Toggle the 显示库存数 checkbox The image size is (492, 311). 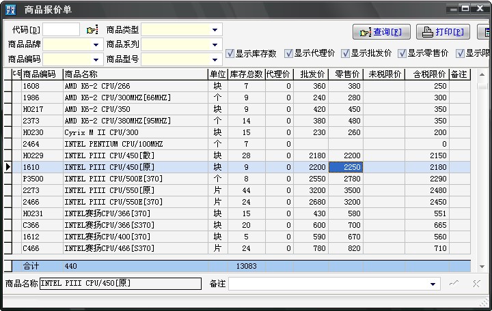(230, 53)
